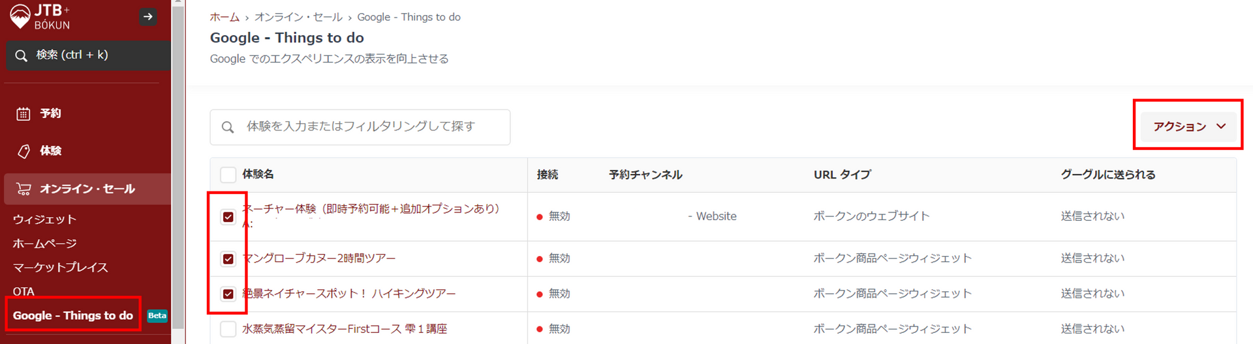Viewport: 1253px width, 344px height.
Task: Go to ホーム breadcrumb link
Action: [224, 18]
